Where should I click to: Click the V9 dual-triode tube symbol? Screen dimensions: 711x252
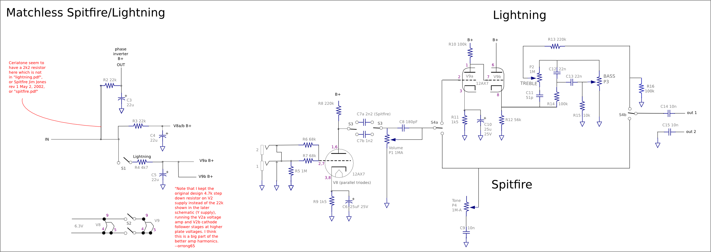(483, 80)
